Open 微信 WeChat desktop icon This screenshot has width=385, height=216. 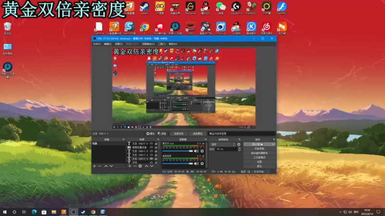click(221, 8)
